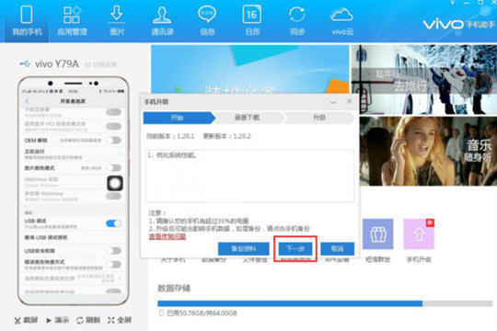497x331 pixels.
Task: Click the 更新版本 1.20.2 text
Action: (x=226, y=136)
